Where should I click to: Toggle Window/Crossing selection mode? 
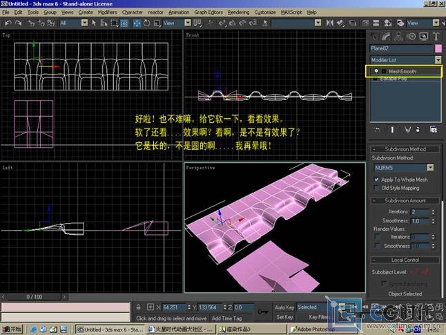[x=124, y=23]
